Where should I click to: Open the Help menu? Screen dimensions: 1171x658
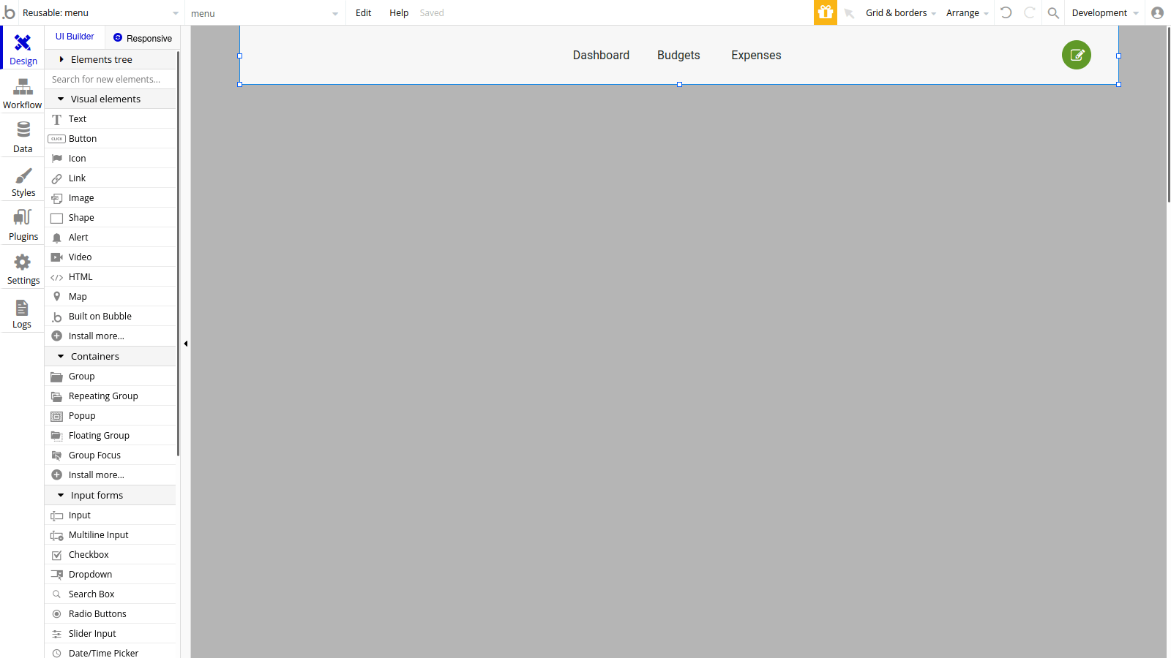pyautogui.click(x=399, y=13)
